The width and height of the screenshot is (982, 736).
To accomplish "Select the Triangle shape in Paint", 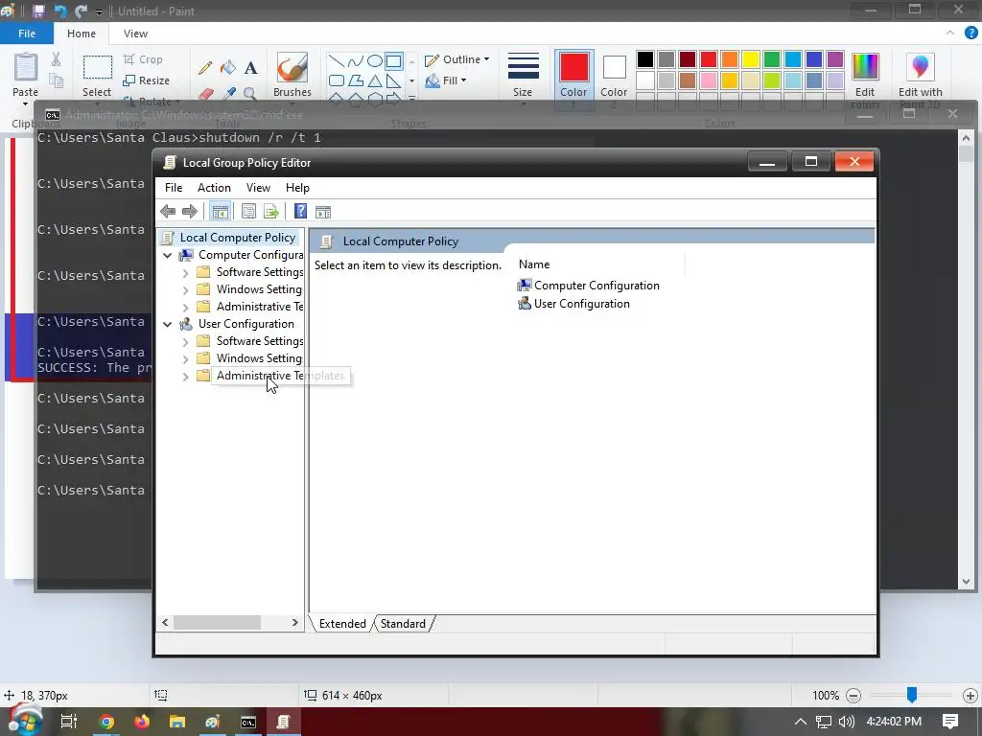I will click(x=375, y=80).
